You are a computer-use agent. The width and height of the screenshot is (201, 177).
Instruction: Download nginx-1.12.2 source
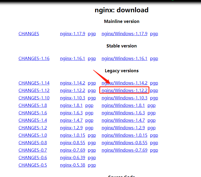coord(73,90)
